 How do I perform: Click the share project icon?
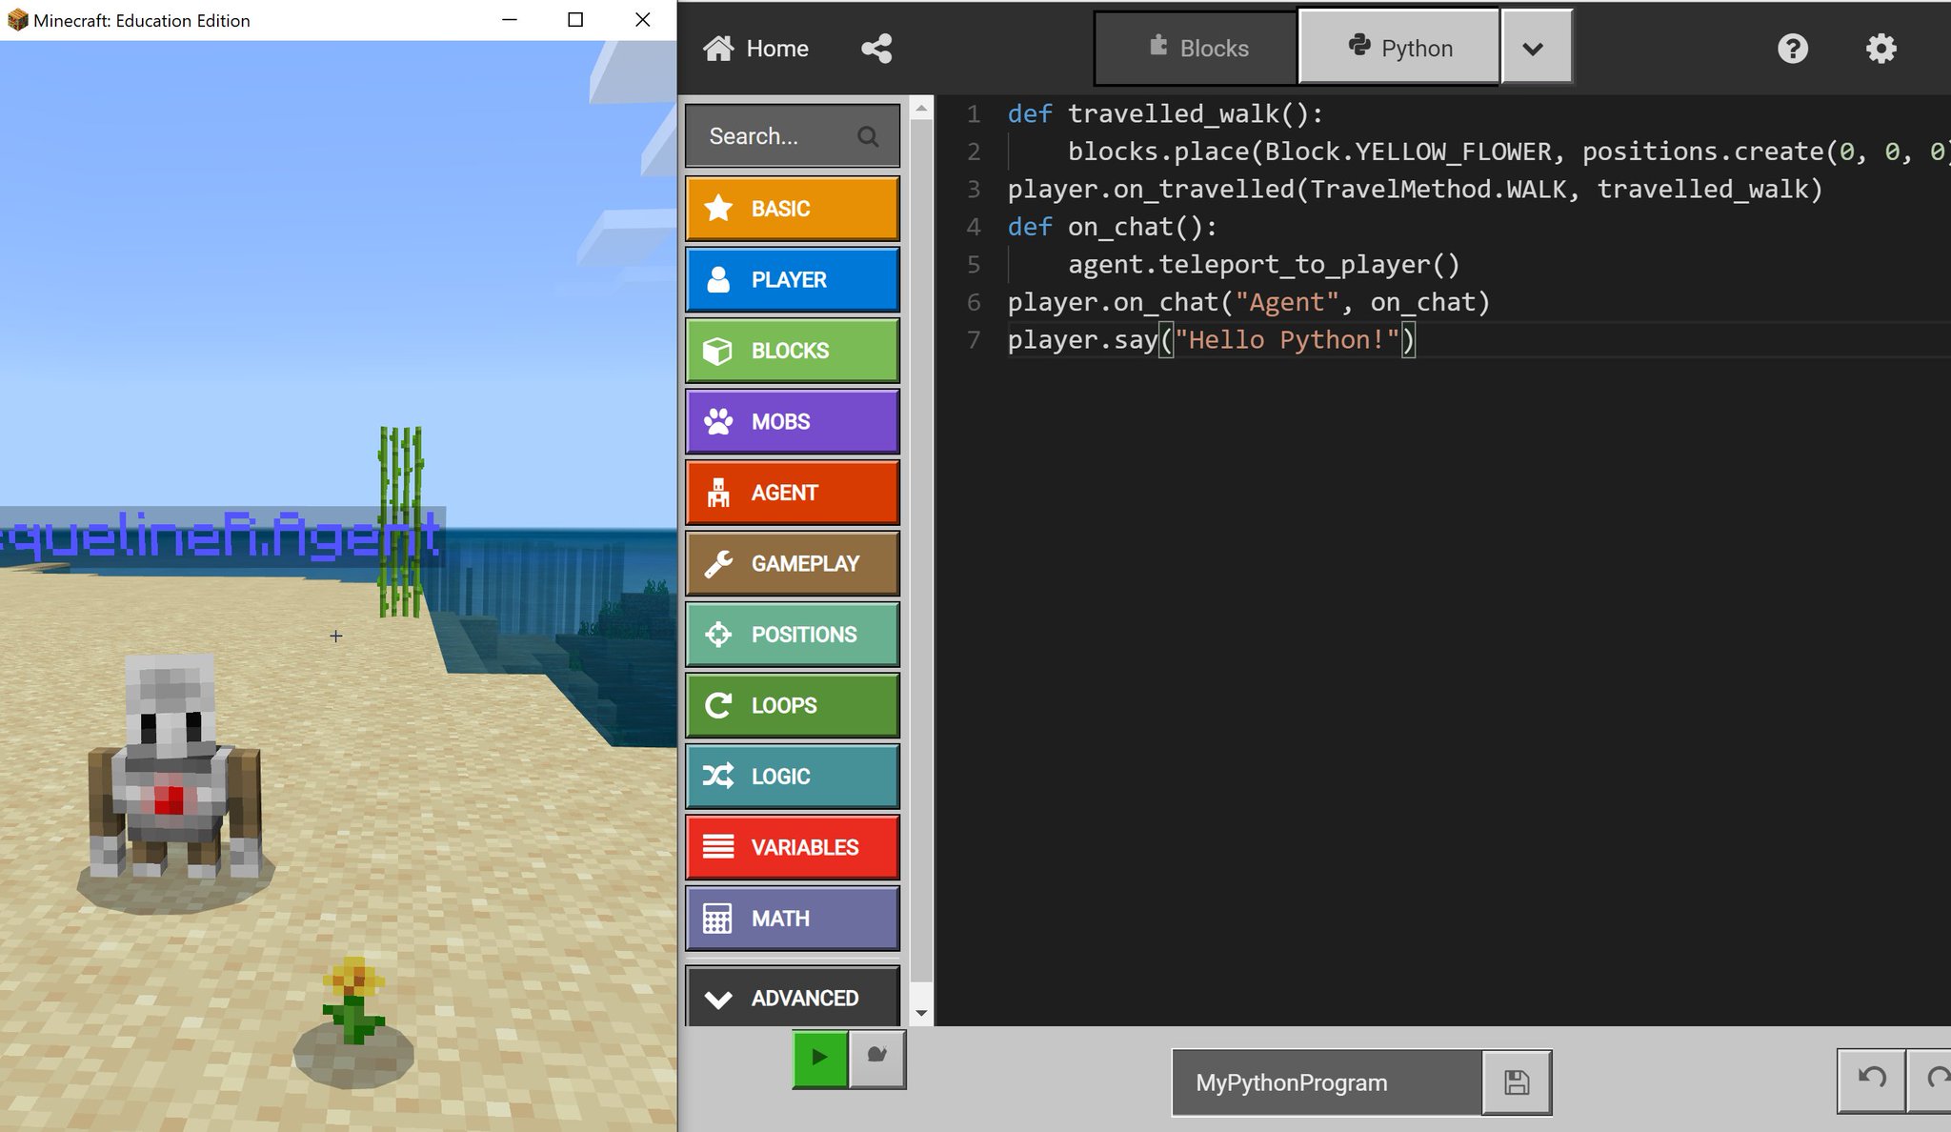click(x=876, y=49)
